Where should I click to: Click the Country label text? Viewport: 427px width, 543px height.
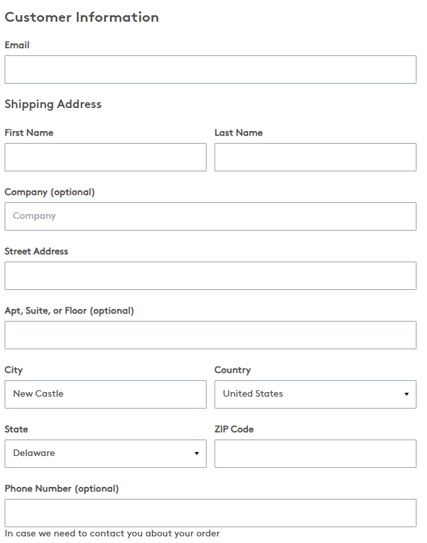click(x=232, y=370)
